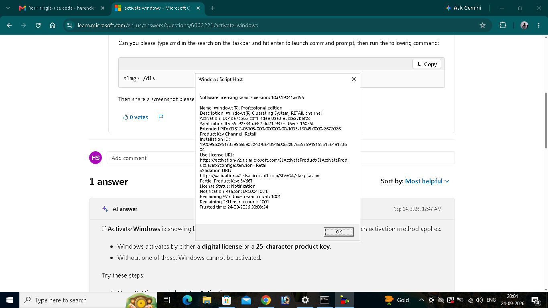Viewport: 548px width, 308px height.
Task: Open Wi-Fi network settings in tray
Action: click(x=470, y=300)
